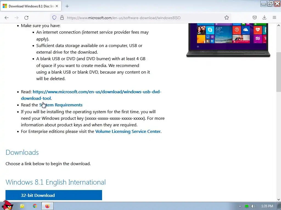Close the Download Windows 8.1 Disc Image tab

point(57,6)
